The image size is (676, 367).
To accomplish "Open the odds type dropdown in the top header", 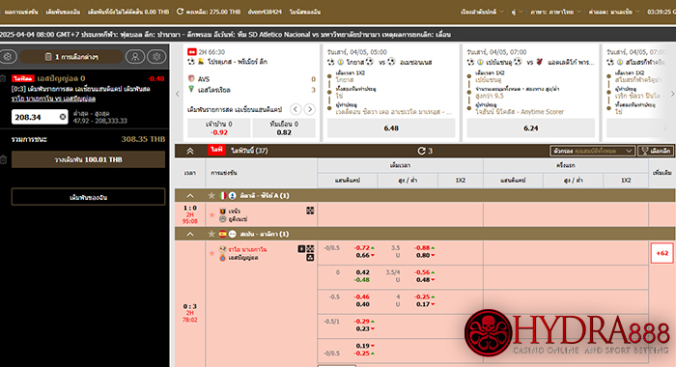I will coord(614,12).
